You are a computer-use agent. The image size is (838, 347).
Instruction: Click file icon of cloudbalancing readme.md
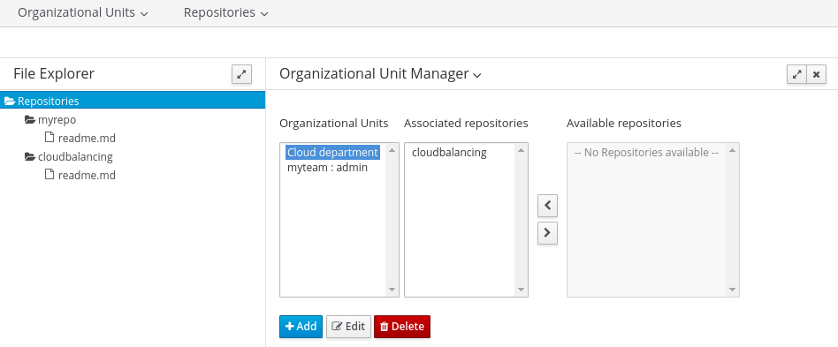tap(50, 174)
